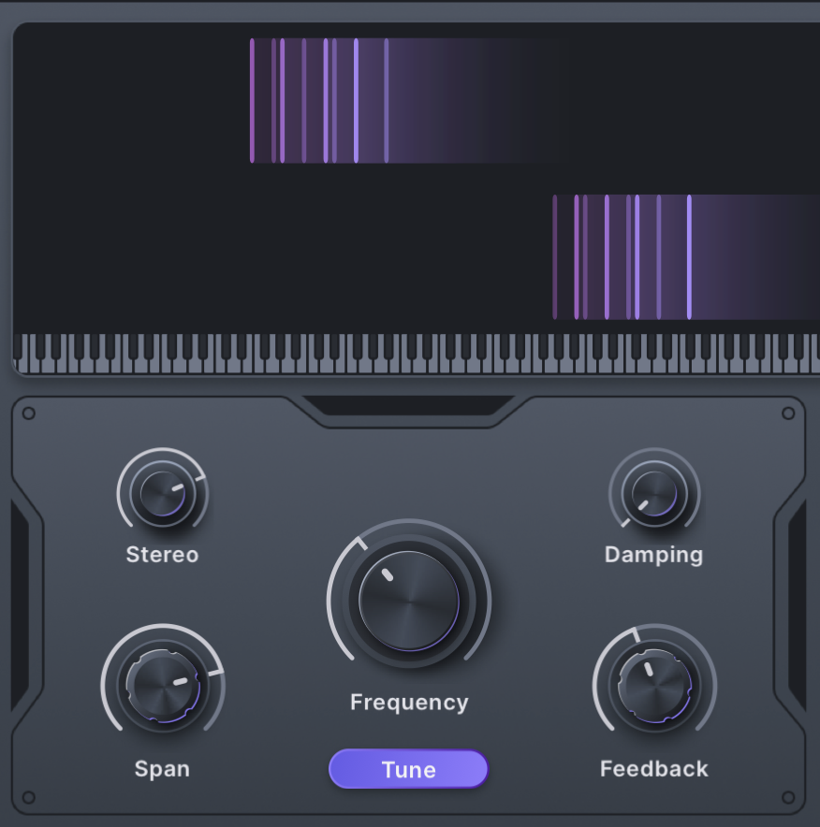Viewport: 820px width, 827px height.
Task: Click the Damping text label
Action: coord(653,555)
